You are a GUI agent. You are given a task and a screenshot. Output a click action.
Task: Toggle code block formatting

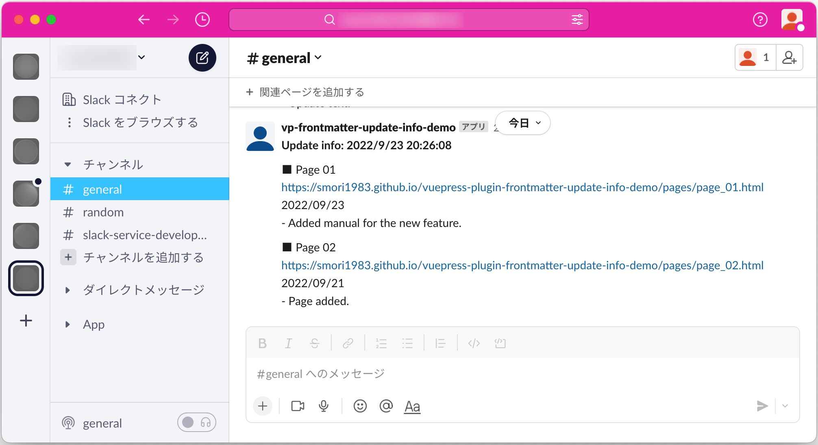click(x=500, y=343)
